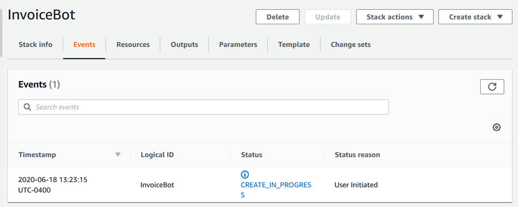Focus the Search events field

tap(204, 107)
